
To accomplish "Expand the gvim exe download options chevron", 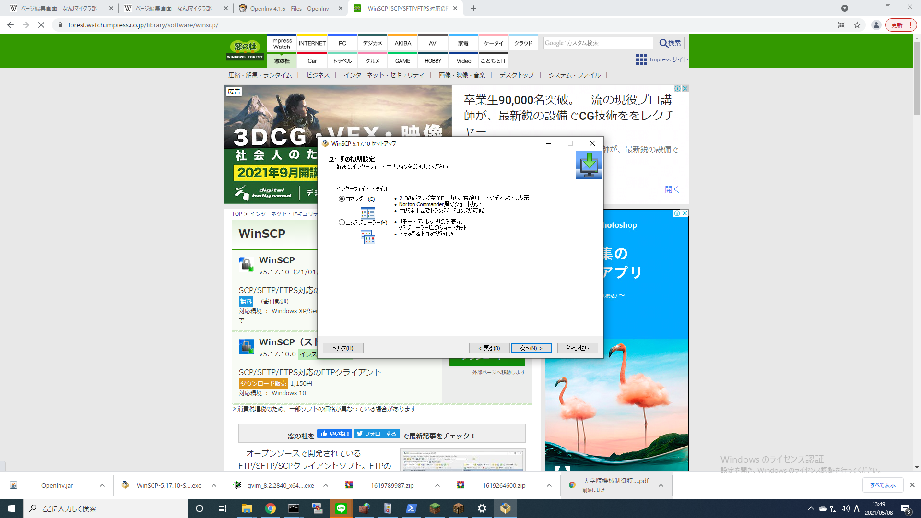I will [x=326, y=485].
